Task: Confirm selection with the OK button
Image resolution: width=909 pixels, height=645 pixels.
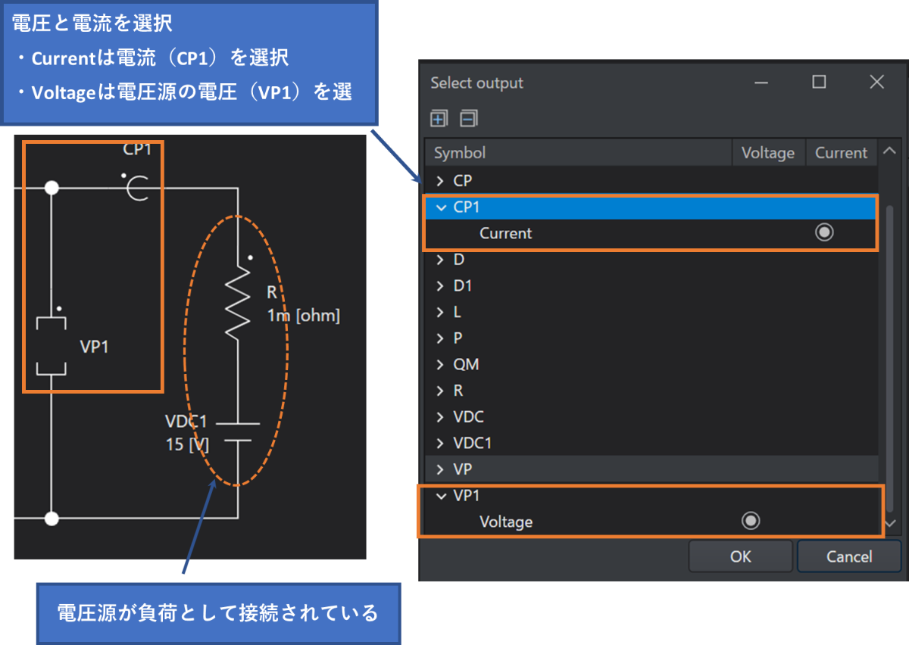Action: pos(740,556)
